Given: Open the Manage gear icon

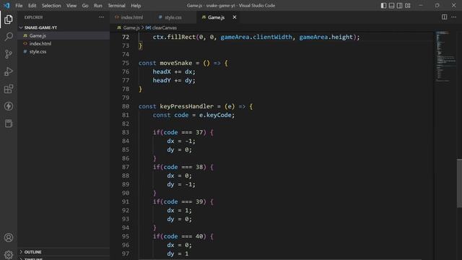Looking at the screenshot, I should (9, 254).
